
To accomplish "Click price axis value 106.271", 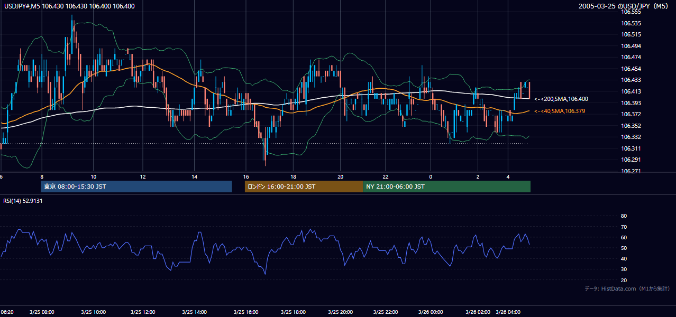I will (632, 171).
